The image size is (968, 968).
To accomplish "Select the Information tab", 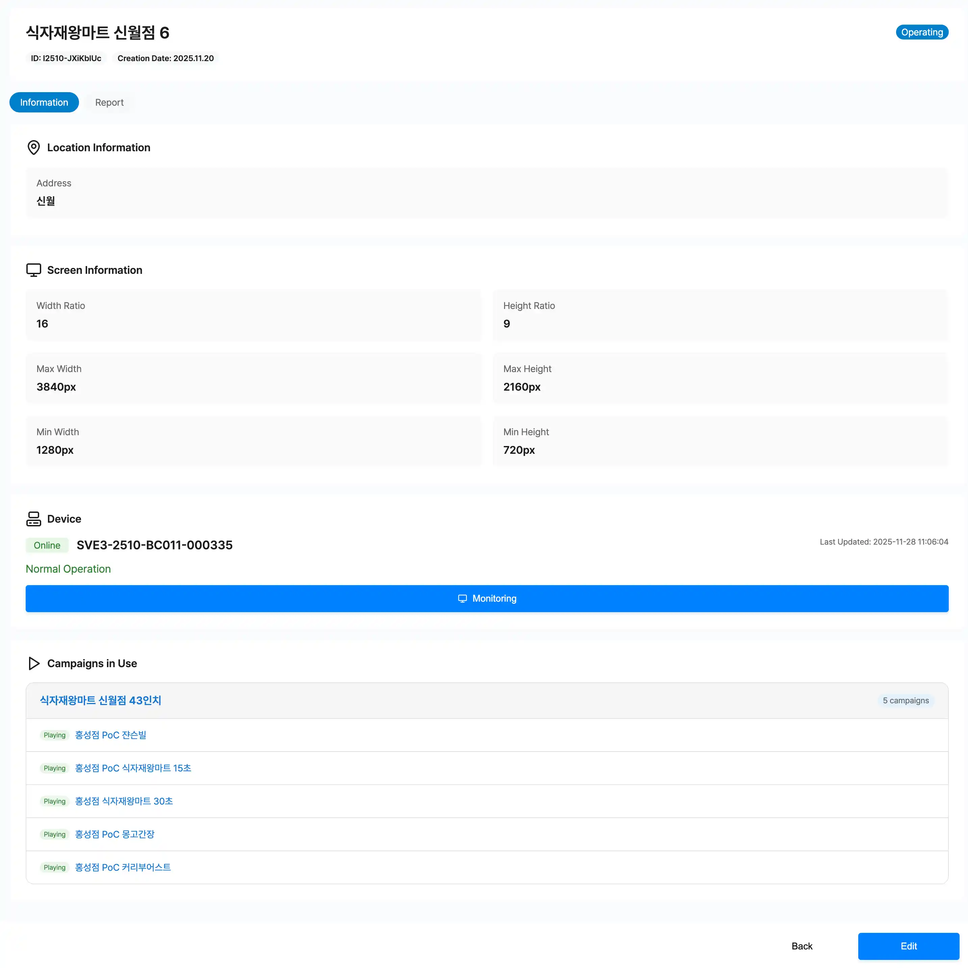I will coord(44,102).
